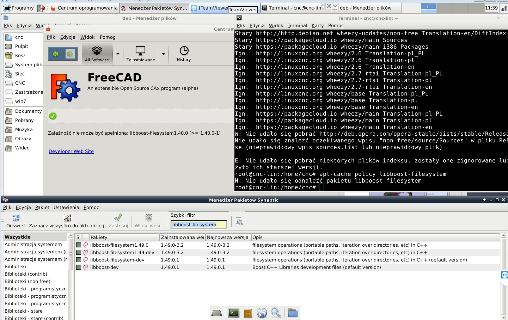Click the green installed checkmark icon

tap(53, 116)
